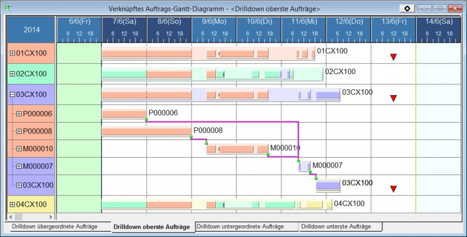
Task: Click the green connector point at the end of the P000006 bar
Action: click(146, 120)
